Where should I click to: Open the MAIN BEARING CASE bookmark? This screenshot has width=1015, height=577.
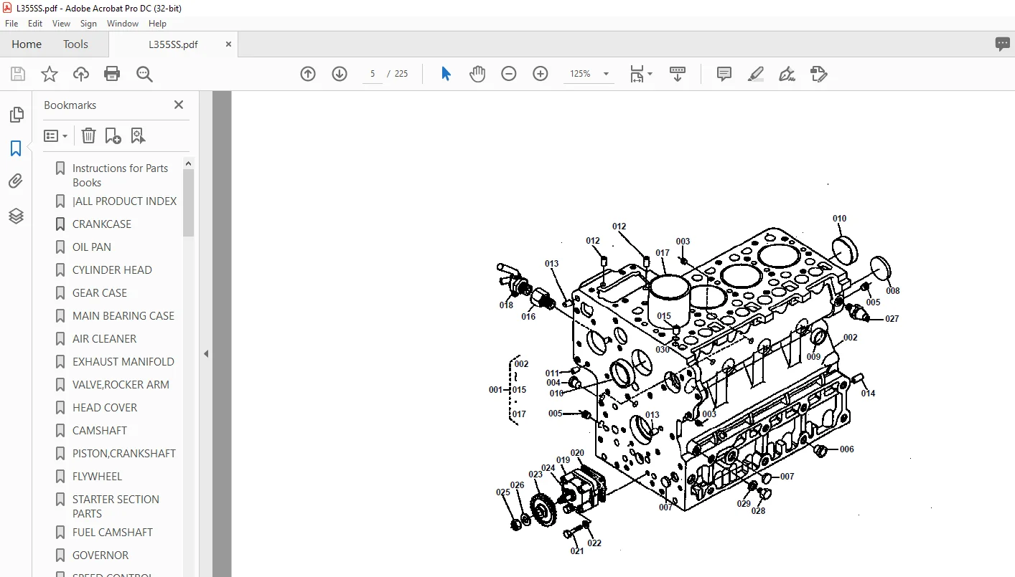(x=123, y=315)
